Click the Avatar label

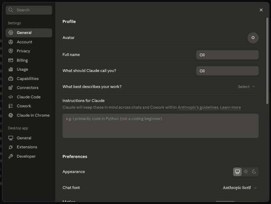(x=69, y=38)
